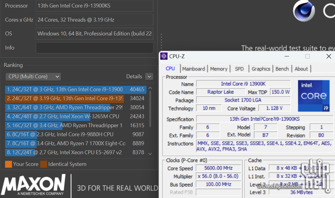The height and width of the screenshot is (198, 335).
Task: Select the Core i9-9880H ranking row
Action: click(76, 134)
